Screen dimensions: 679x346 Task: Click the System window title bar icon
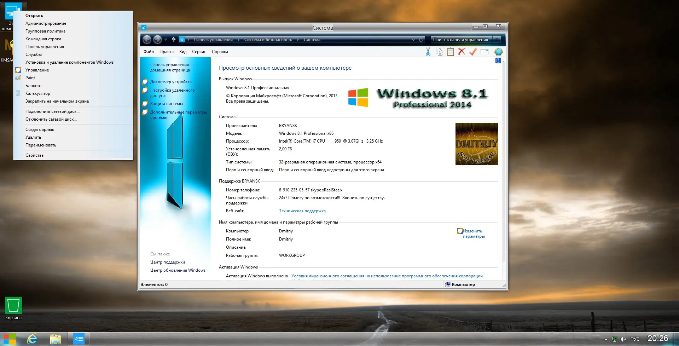pos(144,28)
